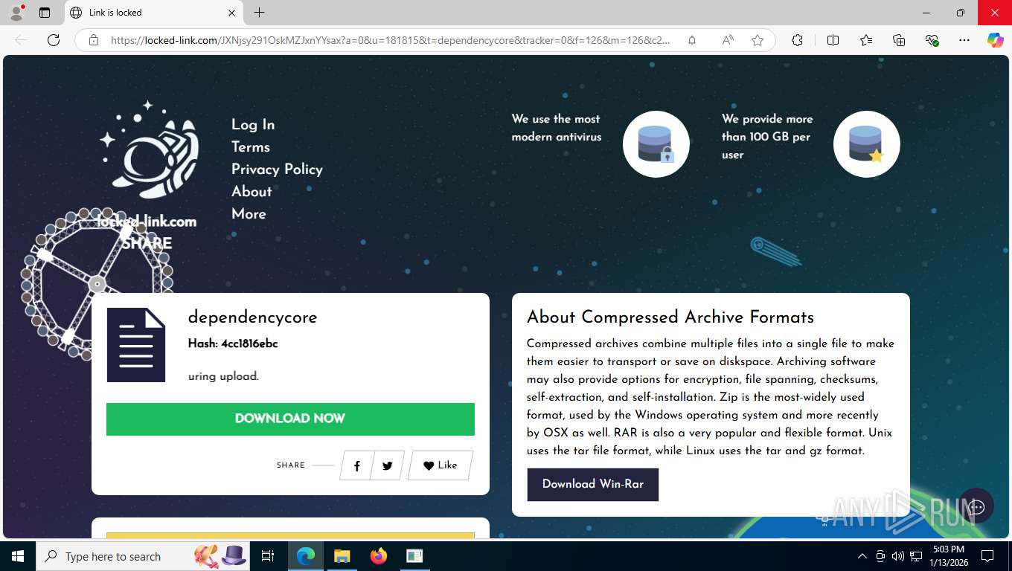1012x571 pixels.
Task: Click the antivirus database lock icon
Action: click(x=656, y=144)
